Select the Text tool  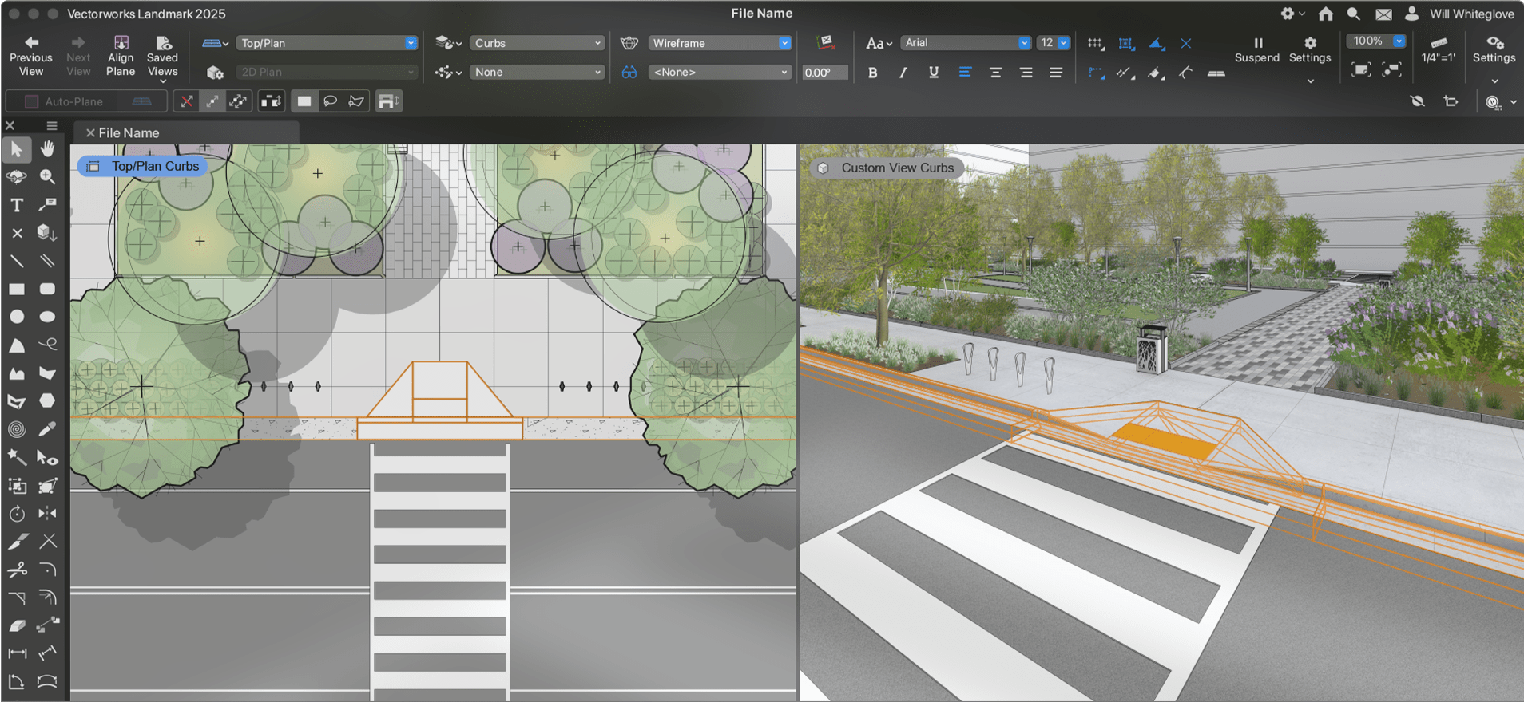coord(16,205)
